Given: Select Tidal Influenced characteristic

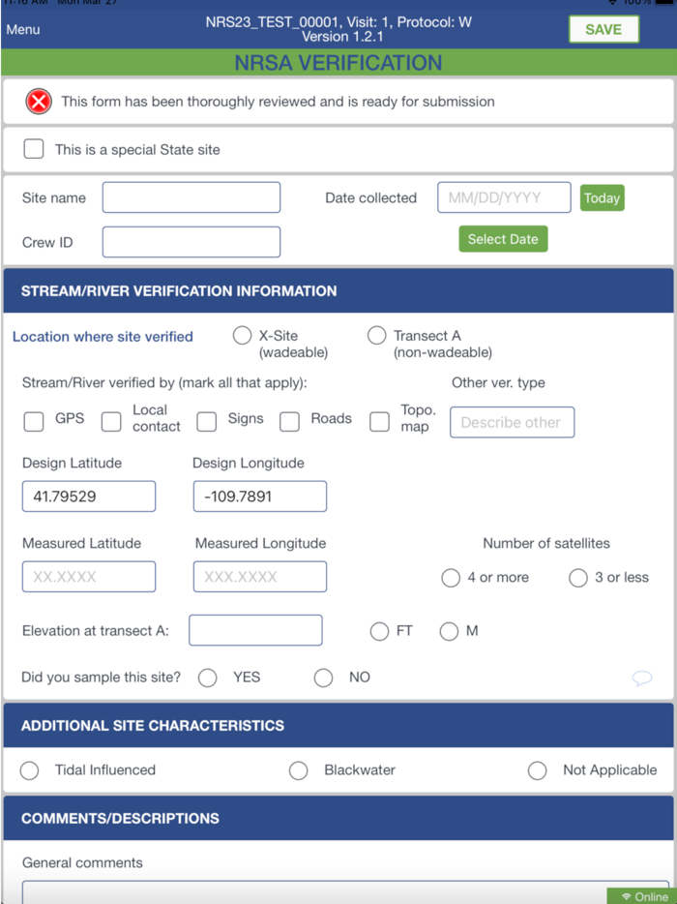Looking at the screenshot, I should pyautogui.click(x=30, y=770).
